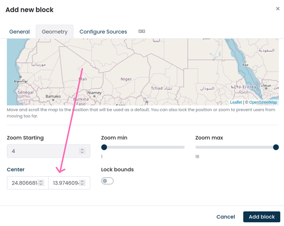Click the Zoom Starting input field

[x=43, y=151]
